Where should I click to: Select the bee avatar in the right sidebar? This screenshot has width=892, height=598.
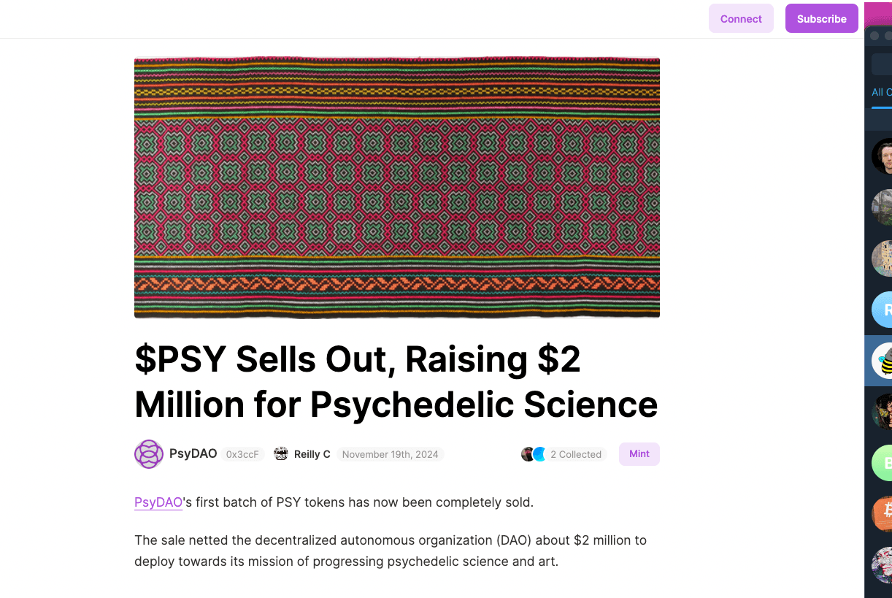click(883, 360)
